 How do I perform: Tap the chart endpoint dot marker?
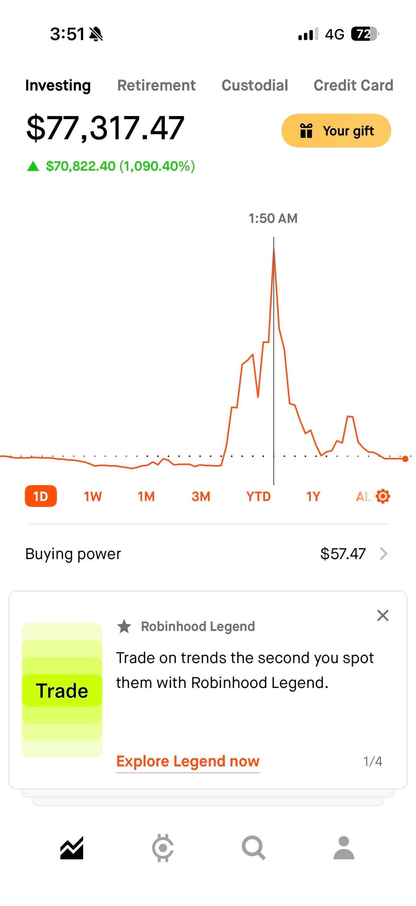point(405,459)
